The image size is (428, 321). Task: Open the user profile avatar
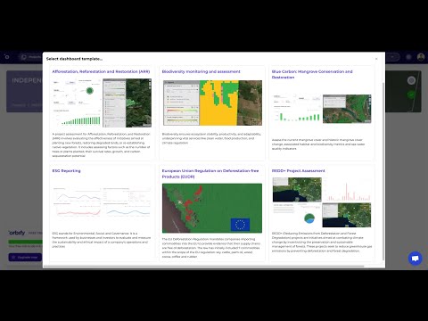421,57
